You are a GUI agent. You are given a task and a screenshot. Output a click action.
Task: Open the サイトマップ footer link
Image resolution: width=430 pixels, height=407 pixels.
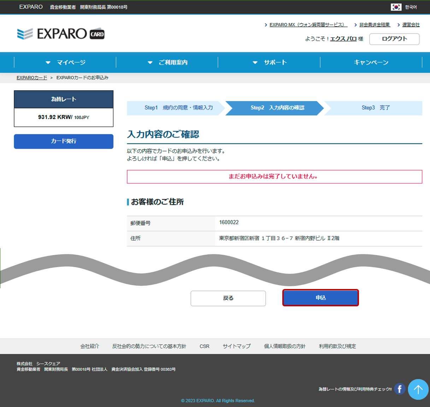pos(236,346)
